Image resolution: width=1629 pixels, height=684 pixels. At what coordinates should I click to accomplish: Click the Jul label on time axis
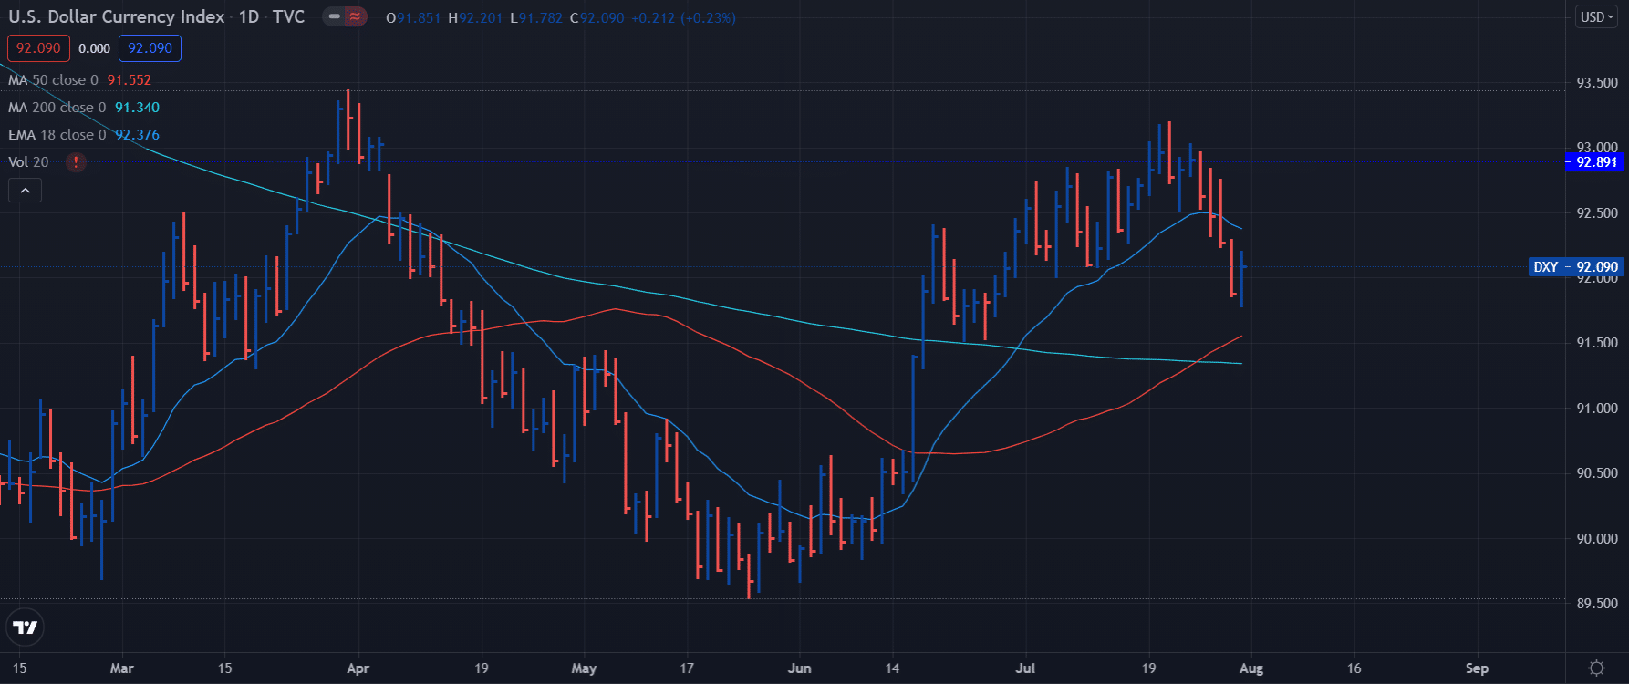pyautogui.click(x=1026, y=668)
